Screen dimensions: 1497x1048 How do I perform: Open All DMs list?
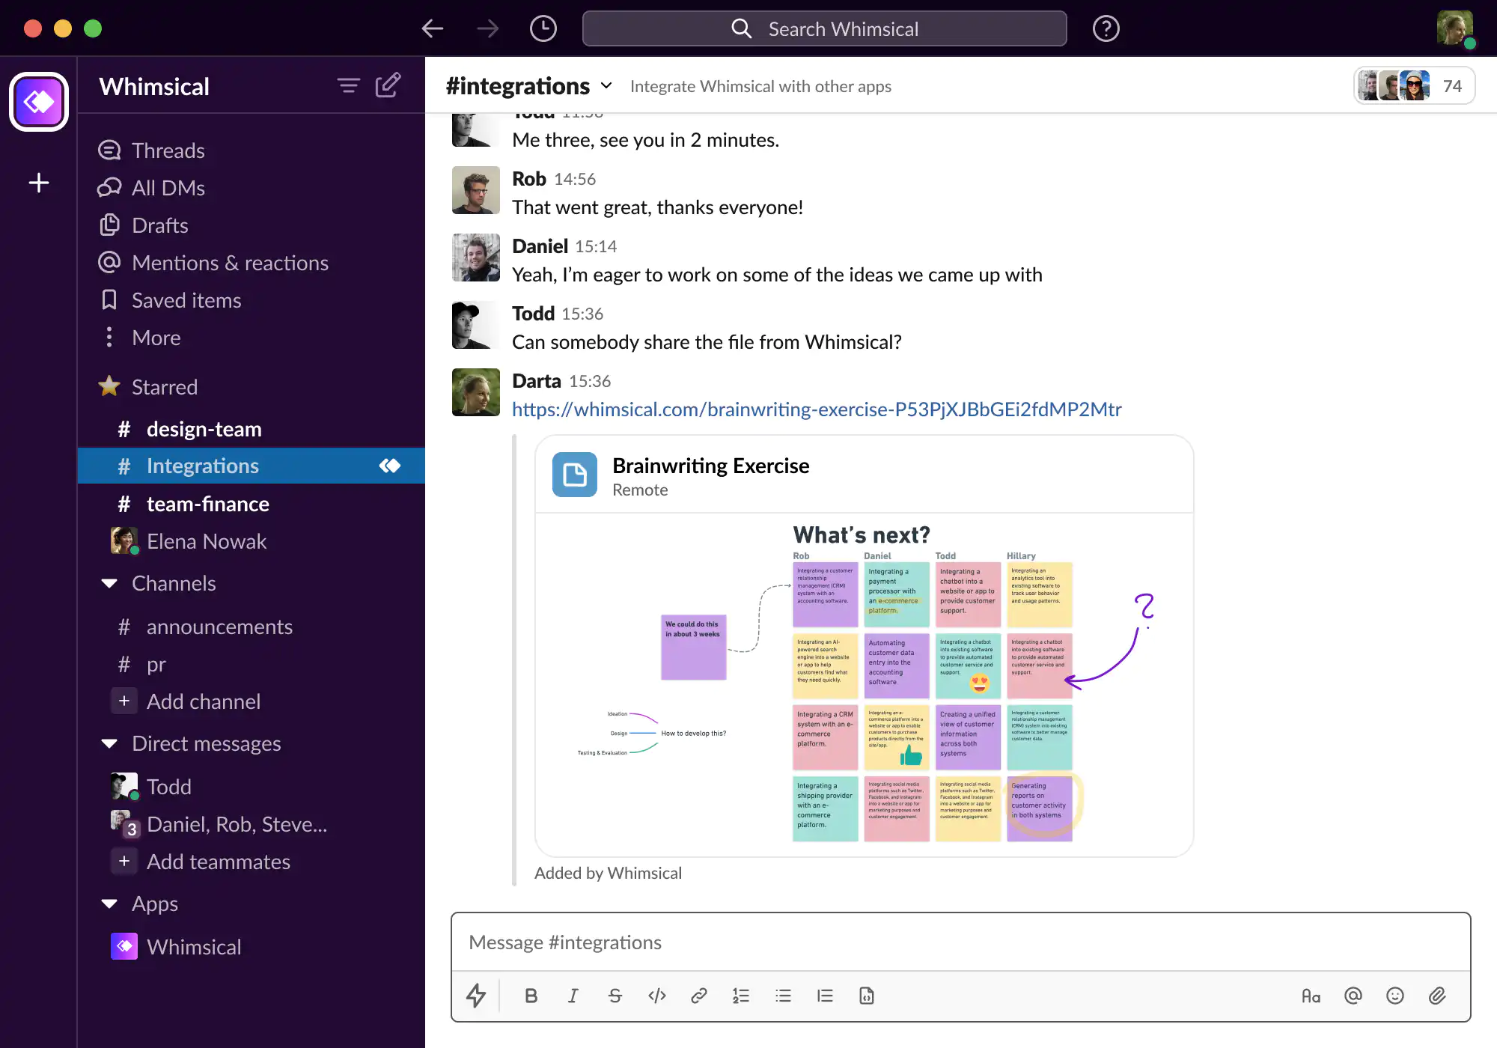point(168,188)
